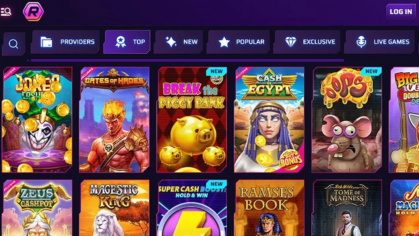
Task: Select Zeus Cashpot game
Action: point(37,208)
